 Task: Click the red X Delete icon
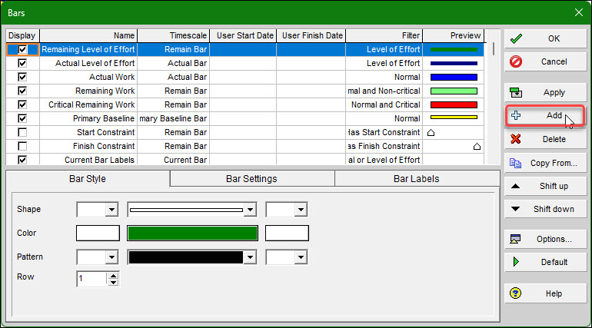[516, 139]
